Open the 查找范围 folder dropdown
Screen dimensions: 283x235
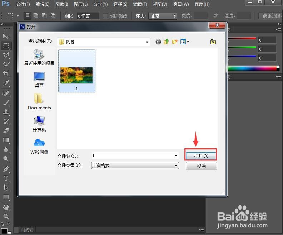(x=147, y=42)
